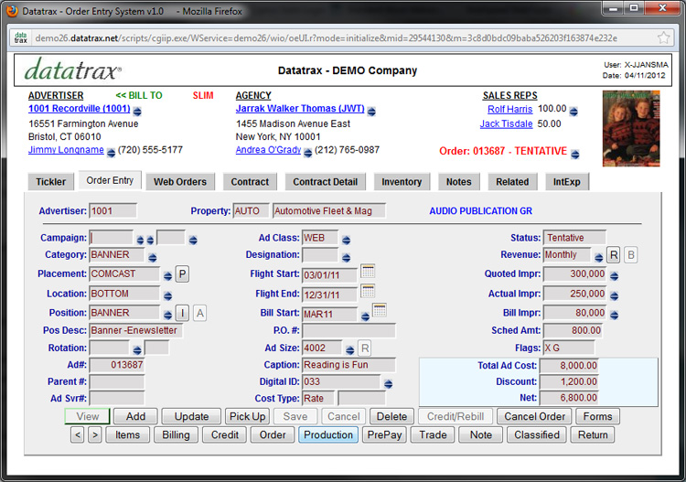This screenshot has height=482, width=686.
Task: Click into the Campaign input field
Action: tap(111, 239)
